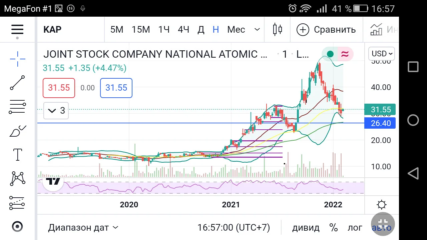Open the 'Диапазон дат' date range
This screenshot has height=240, width=427.
pos(83,228)
